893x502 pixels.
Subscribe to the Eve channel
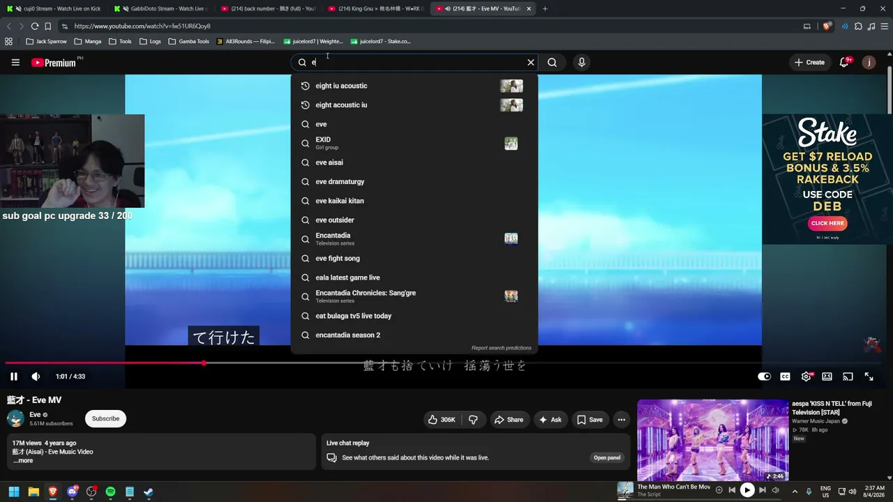105,418
